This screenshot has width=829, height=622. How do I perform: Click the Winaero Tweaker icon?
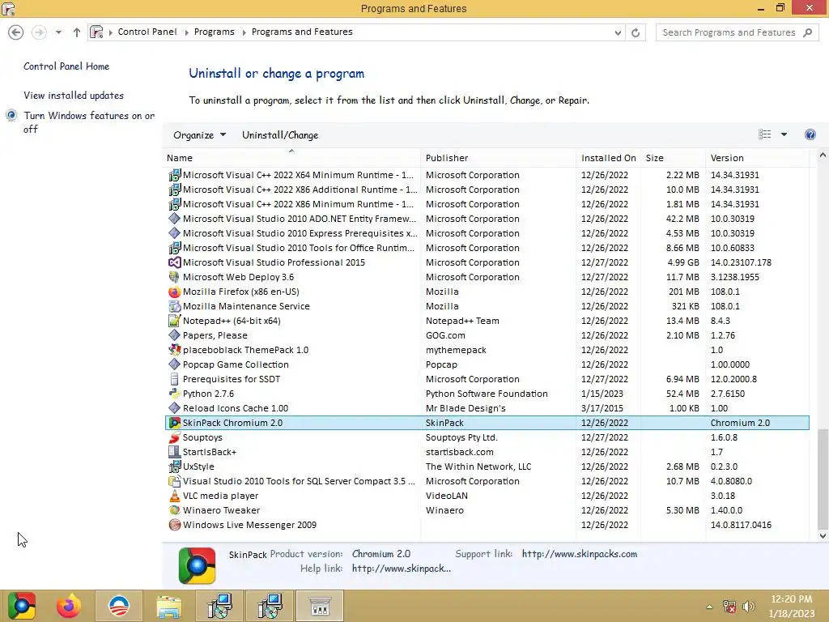tap(175, 511)
